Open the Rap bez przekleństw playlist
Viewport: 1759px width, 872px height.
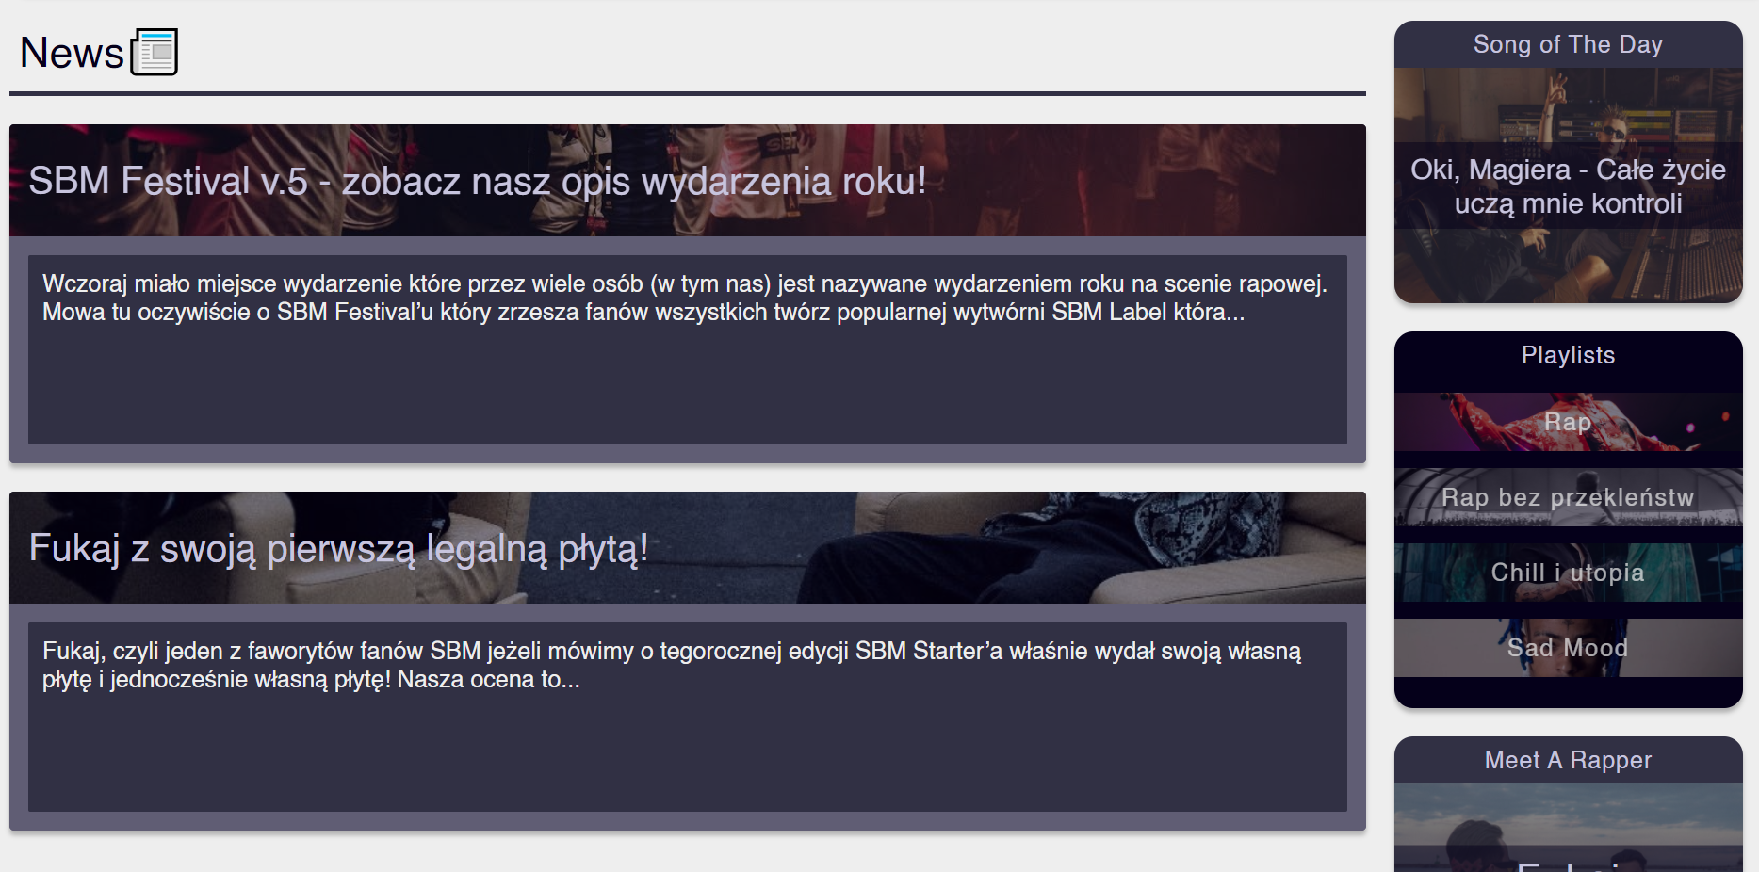click(x=1567, y=497)
